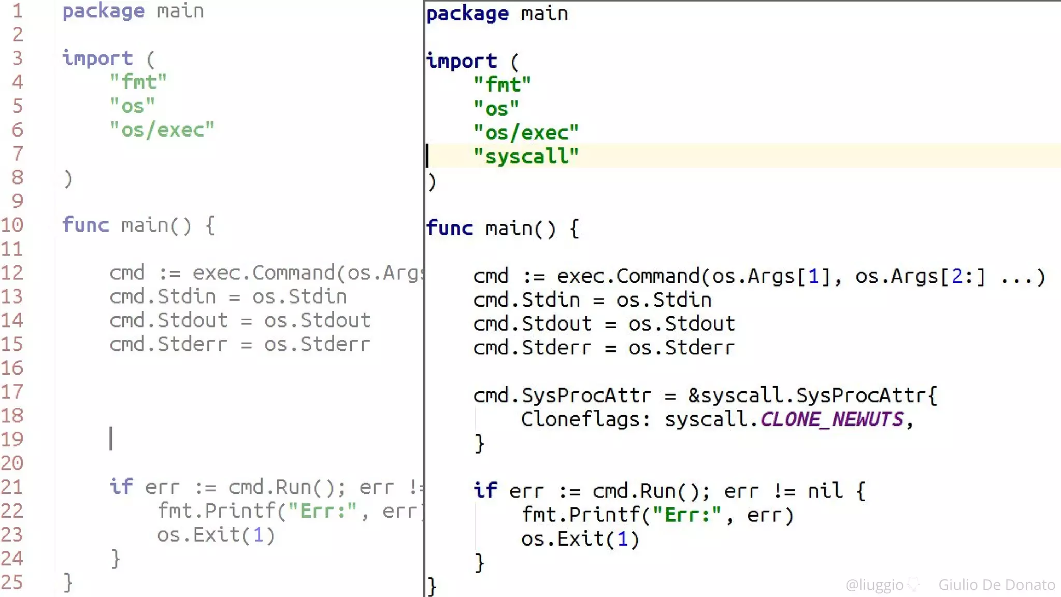This screenshot has height=597, width=1061.
Task: Click package keyword in the right pane
Action: pos(467,13)
